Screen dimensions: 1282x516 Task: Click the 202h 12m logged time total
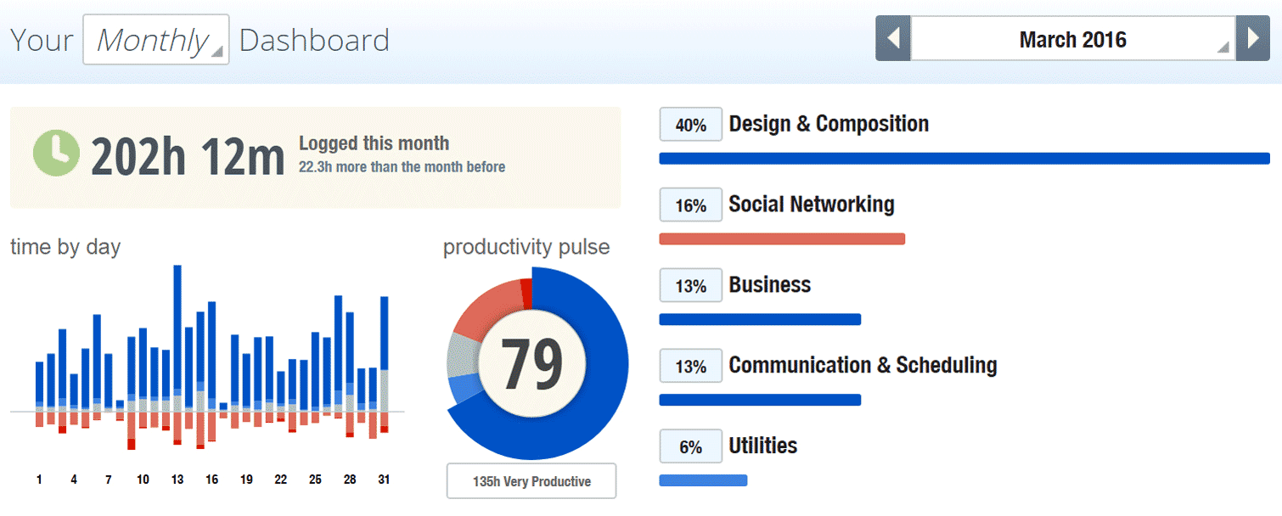coord(188,157)
